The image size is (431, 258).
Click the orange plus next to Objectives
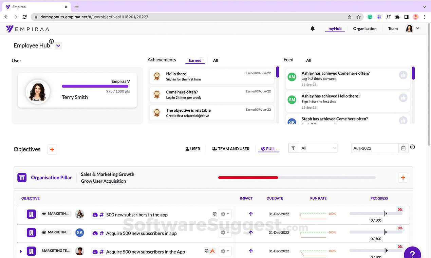(52, 149)
